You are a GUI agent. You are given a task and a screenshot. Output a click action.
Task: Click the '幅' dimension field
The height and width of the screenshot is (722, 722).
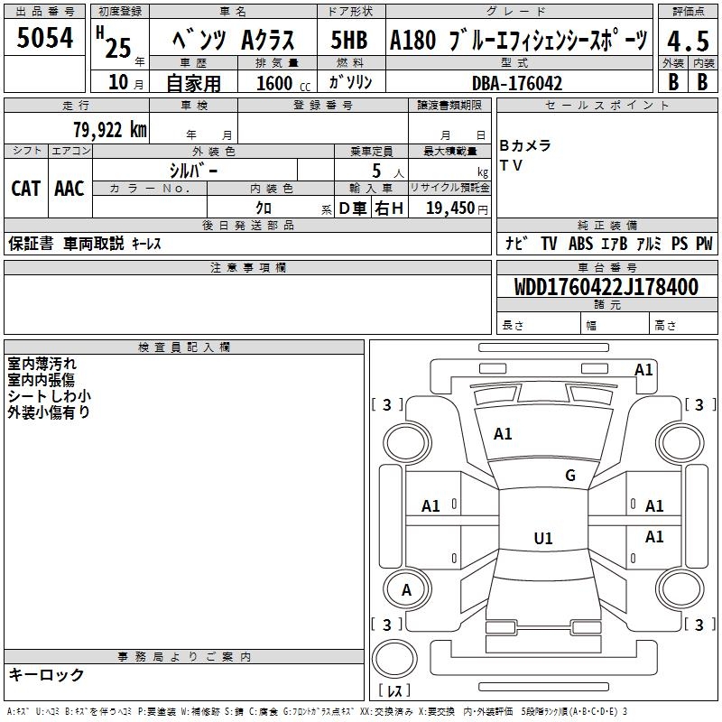pyautogui.click(x=616, y=323)
